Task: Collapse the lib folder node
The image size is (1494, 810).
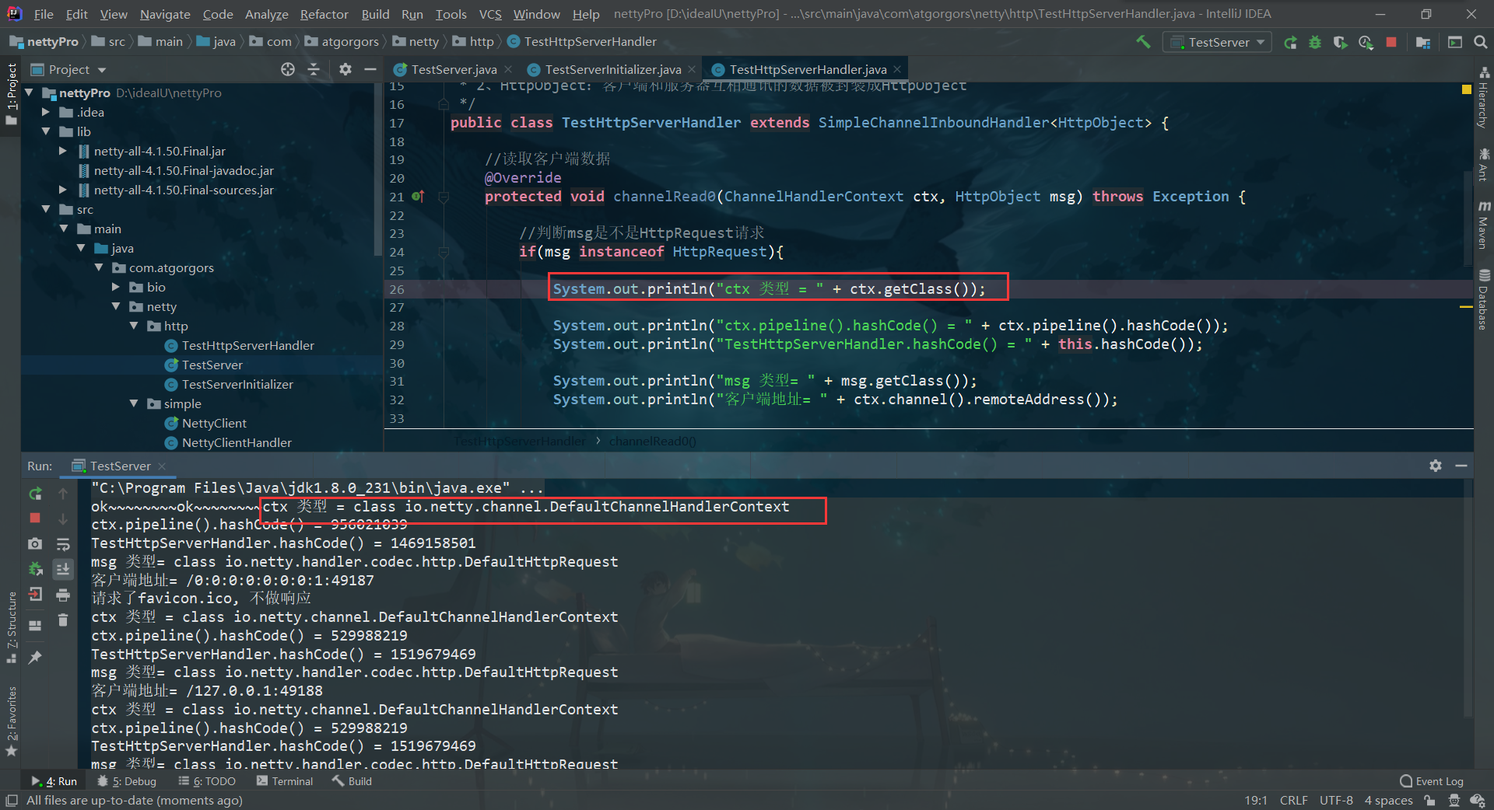Action: pos(46,131)
